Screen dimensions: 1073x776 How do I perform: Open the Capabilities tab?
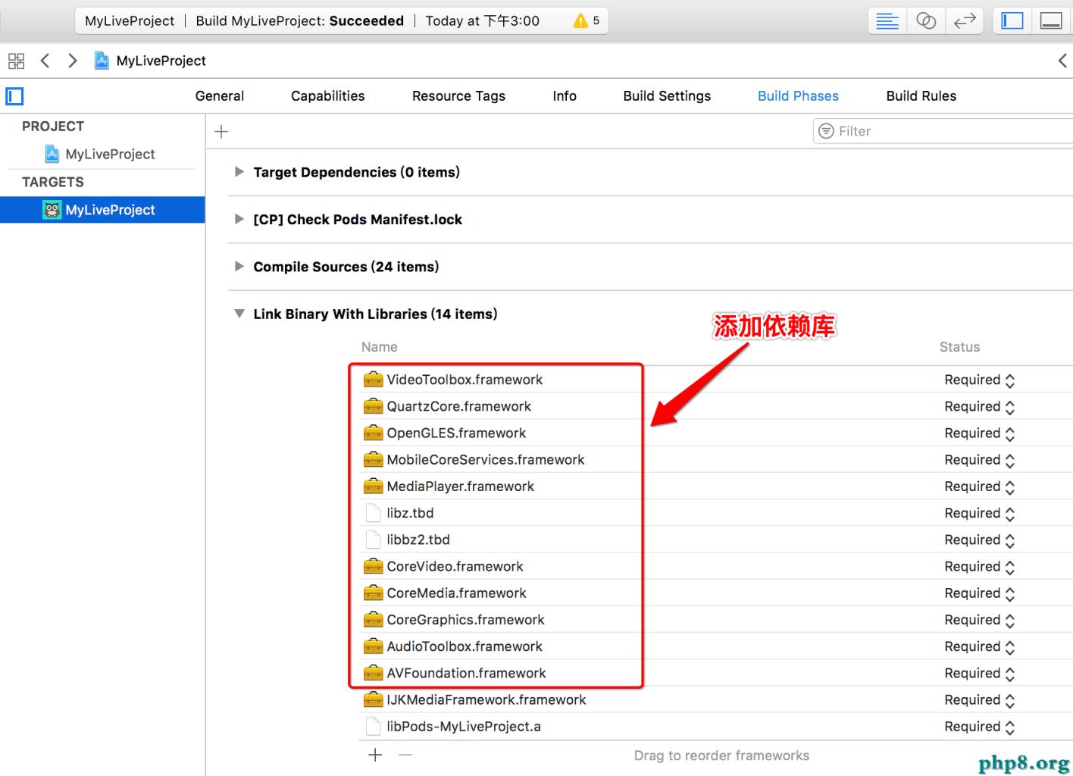327,96
